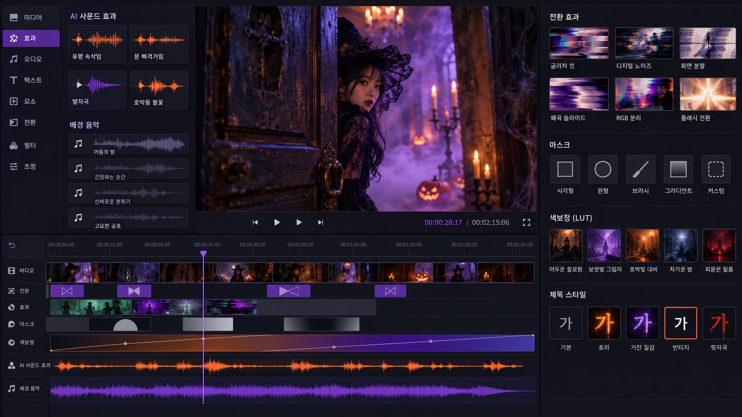The width and height of the screenshot is (742, 417).
Task: Select the 문 삐걱거림 sound effect
Action: 159,44
